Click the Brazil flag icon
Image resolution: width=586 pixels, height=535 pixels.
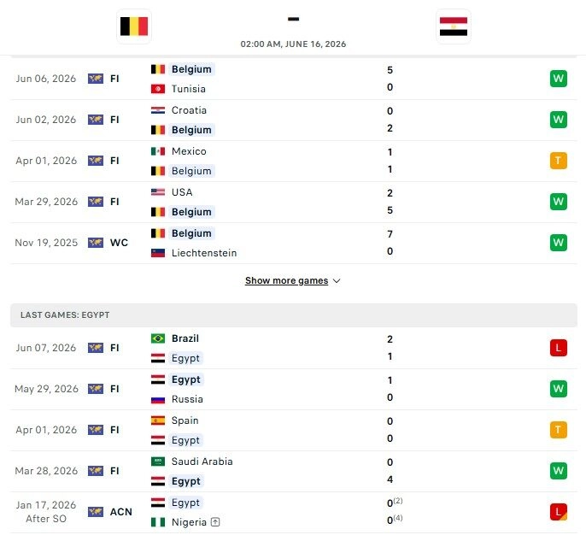coord(158,338)
